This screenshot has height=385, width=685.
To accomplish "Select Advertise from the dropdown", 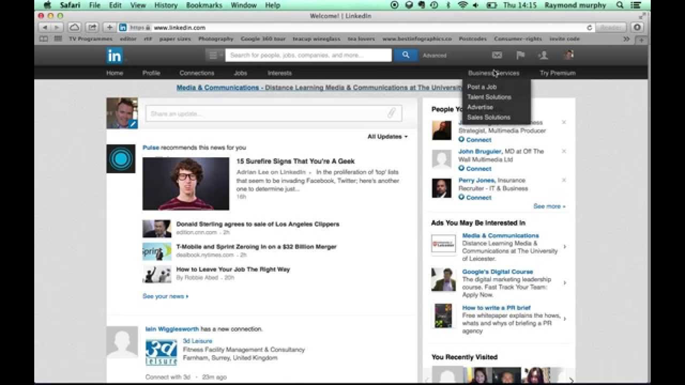I will pos(480,107).
